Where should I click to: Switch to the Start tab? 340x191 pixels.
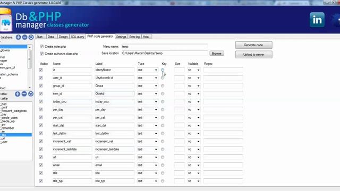(x=40, y=37)
